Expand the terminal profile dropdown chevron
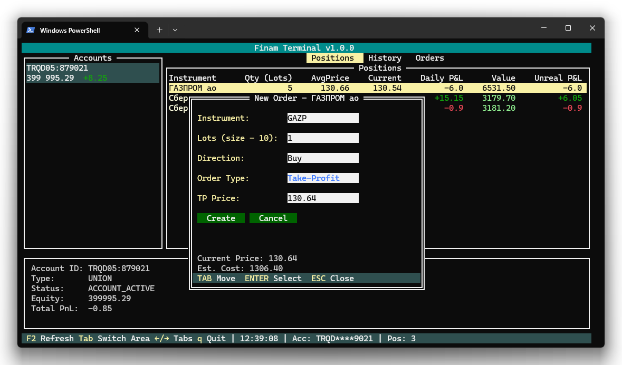The height and width of the screenshot is (365, 622). click(175, 30)
